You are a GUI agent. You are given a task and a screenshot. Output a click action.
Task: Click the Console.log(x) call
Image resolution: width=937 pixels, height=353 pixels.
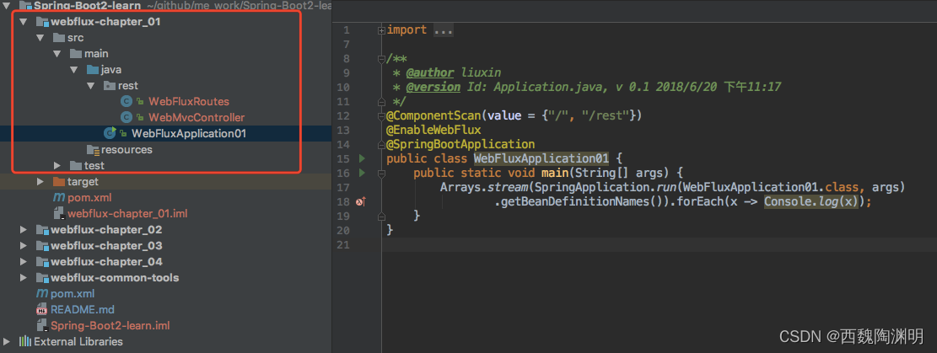click(812, 202)
